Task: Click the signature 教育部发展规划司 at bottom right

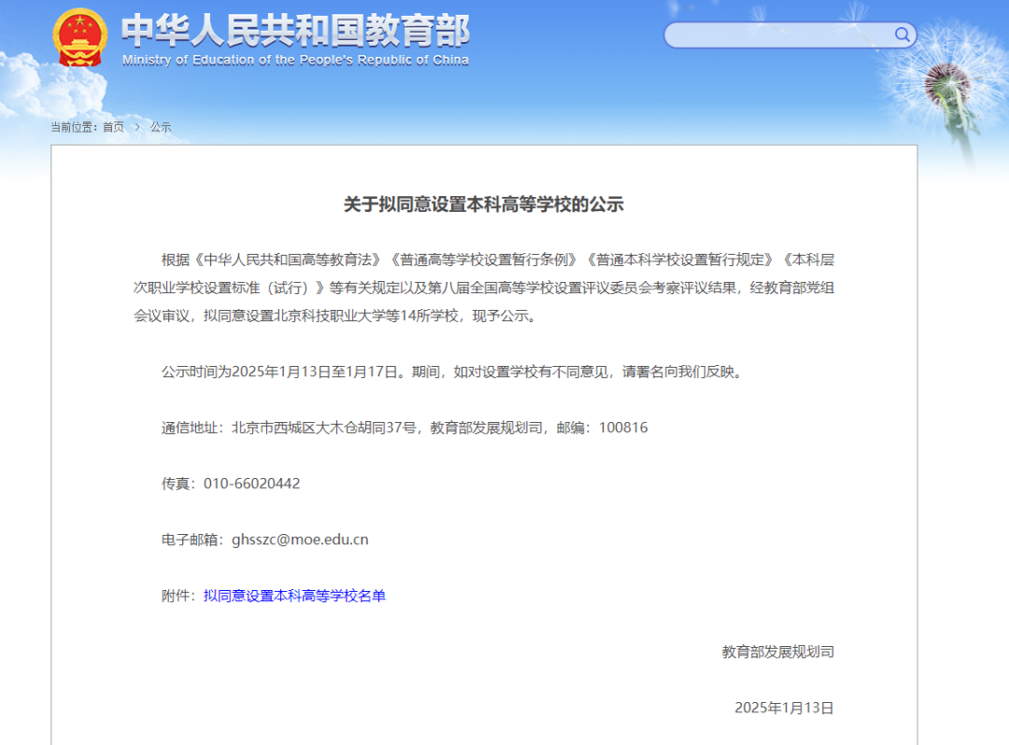Action: click(x=778, y=652)
